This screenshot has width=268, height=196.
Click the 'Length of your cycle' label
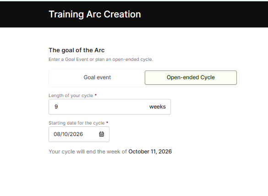(71, 95)
